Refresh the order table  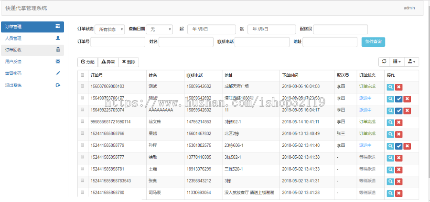pyautogui.click(x=384, y=62)
